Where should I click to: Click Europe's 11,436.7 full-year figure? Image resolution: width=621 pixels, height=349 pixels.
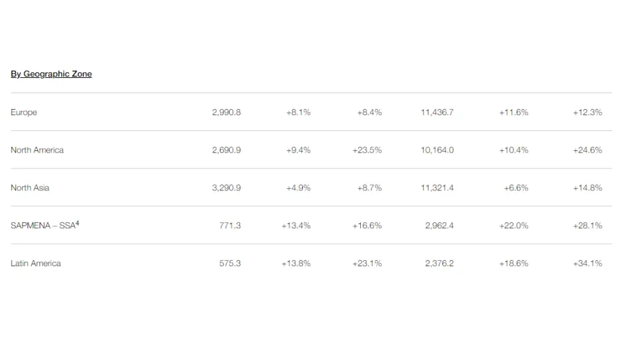pos(437,112)
